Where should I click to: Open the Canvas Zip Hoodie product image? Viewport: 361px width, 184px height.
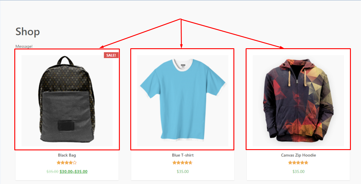click(x=298, y=100)
